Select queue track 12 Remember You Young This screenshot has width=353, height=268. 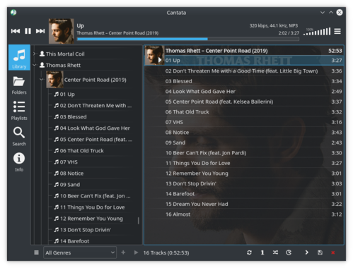[x=244, y=173]
